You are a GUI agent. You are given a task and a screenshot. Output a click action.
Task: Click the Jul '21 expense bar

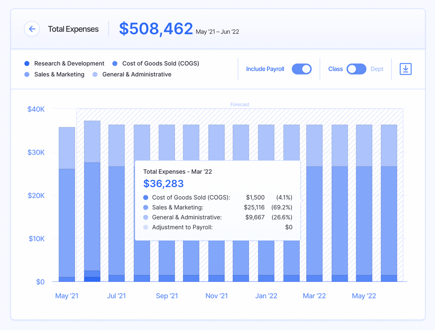tap(117, 204)
